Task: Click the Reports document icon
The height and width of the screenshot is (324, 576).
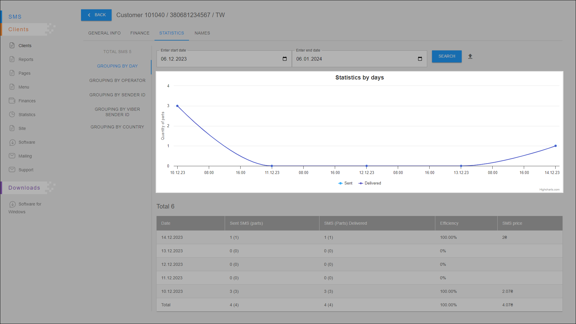Action: [x=12, y=59]
